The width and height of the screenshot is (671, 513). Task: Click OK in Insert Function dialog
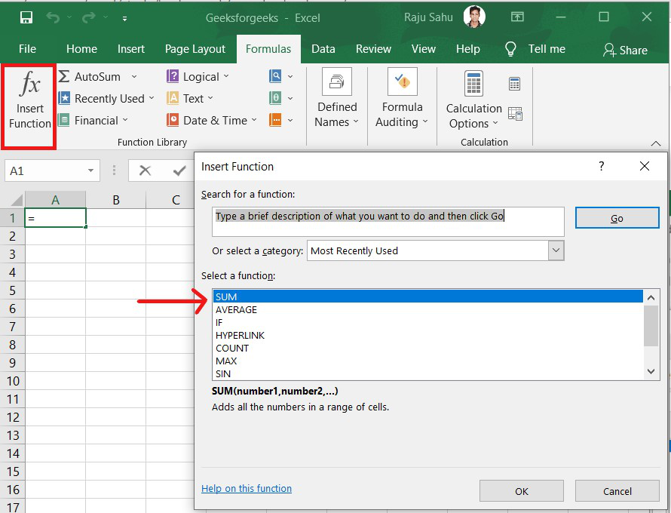(x=521, y=490)
